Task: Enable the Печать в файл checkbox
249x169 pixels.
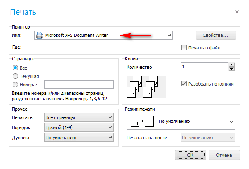Action: coord(184,48)
